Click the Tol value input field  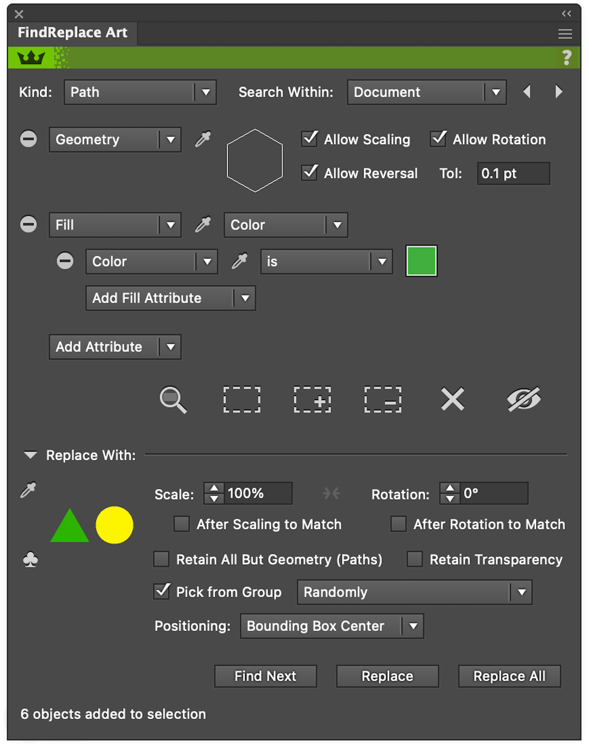point(513,173)
